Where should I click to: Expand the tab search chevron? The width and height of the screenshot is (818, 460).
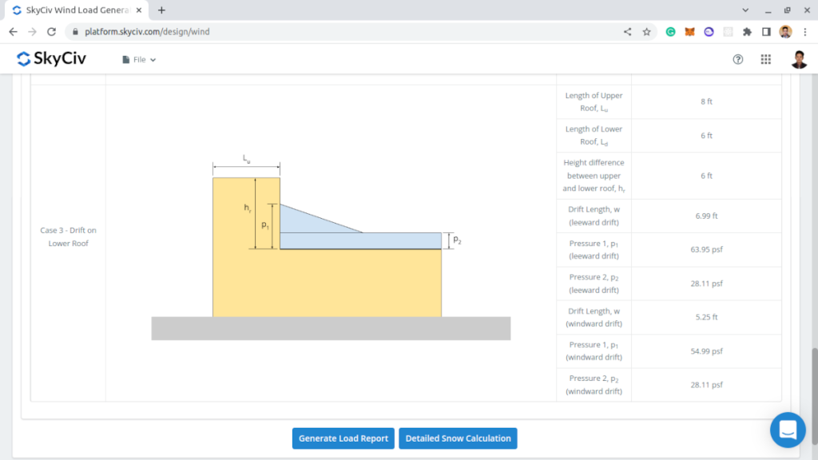point(746,10)
